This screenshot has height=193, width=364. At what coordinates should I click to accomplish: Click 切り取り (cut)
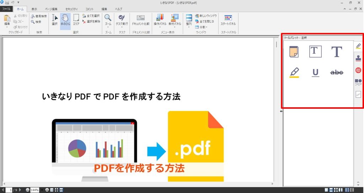21,16
